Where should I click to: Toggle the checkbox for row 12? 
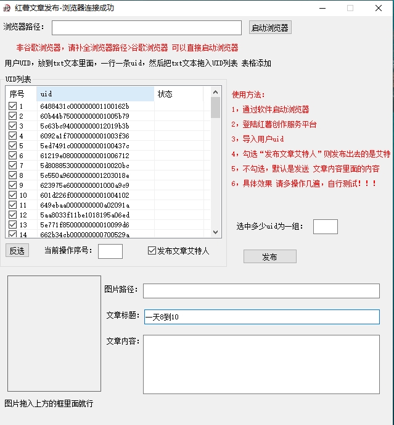pyautogui.click(x=13, y=215)
